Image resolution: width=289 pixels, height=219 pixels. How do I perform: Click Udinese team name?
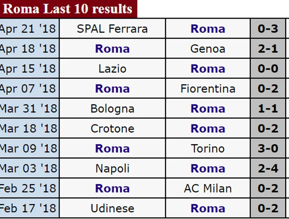tap(112, 208)
